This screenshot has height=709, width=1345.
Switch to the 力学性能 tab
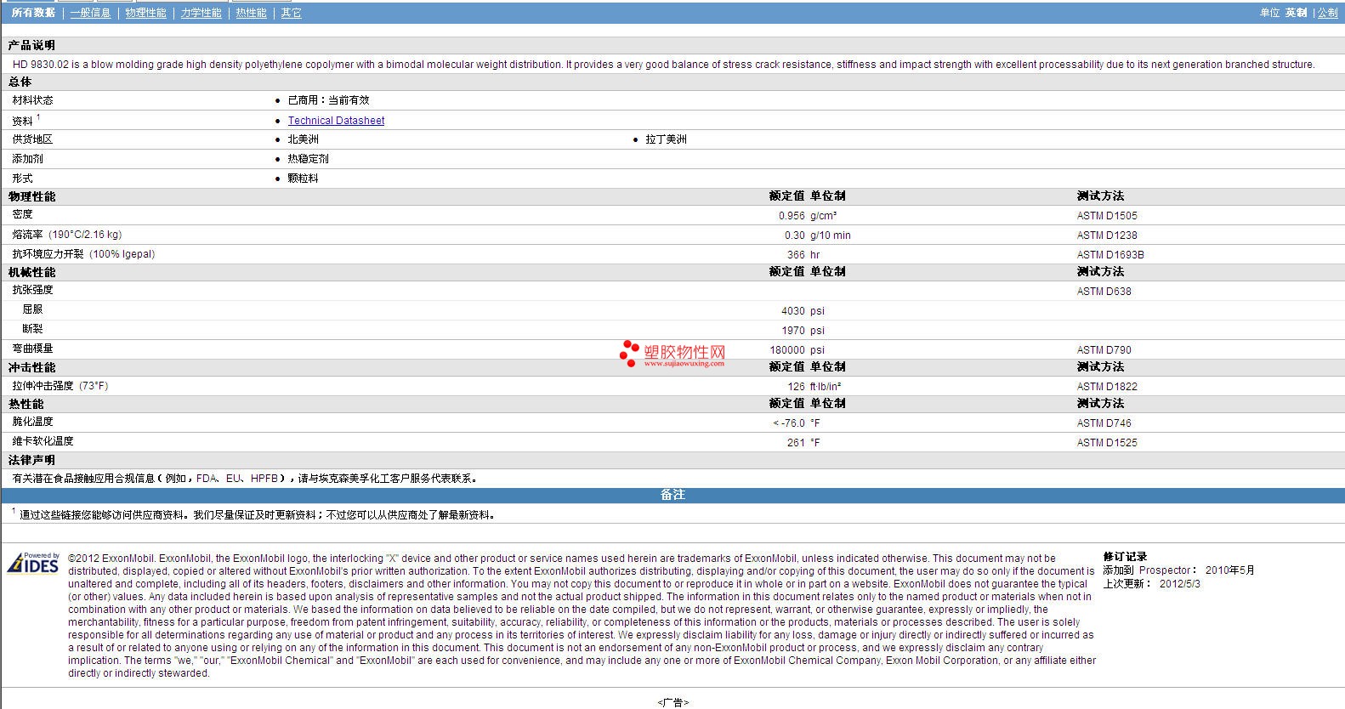click(x=201, y=13)
